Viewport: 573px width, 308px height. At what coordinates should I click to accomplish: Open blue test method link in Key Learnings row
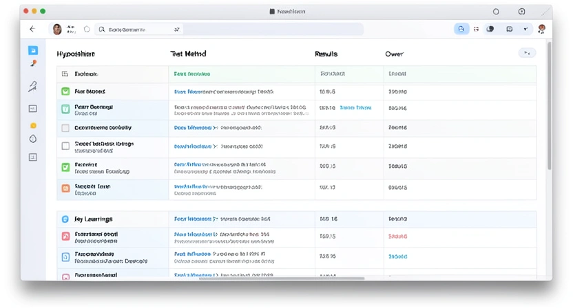click(193, 219)
